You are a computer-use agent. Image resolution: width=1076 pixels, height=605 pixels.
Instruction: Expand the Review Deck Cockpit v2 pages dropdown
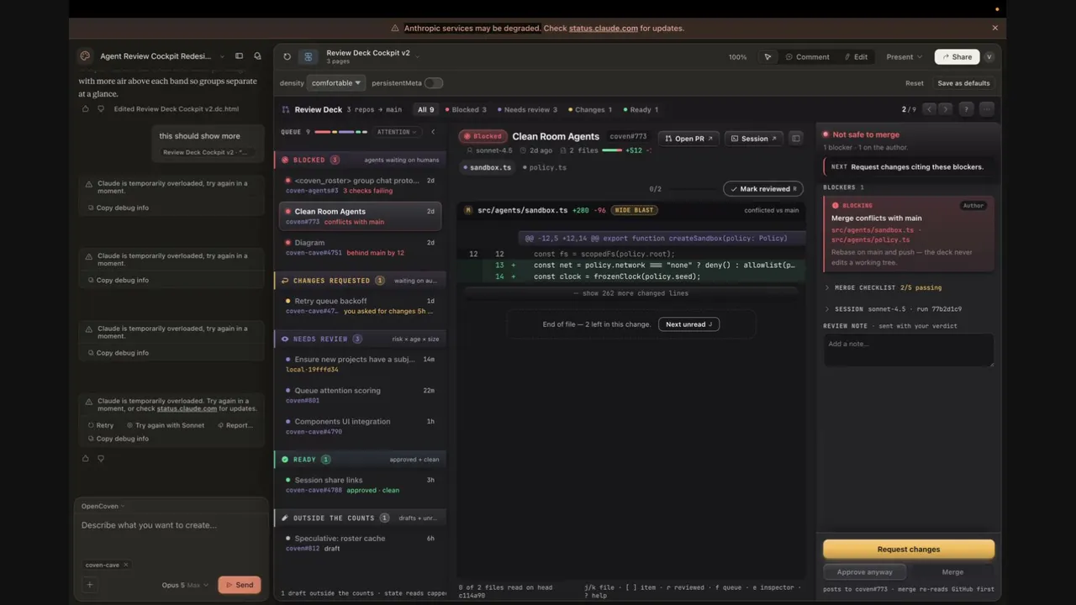[x=418, y=55]
